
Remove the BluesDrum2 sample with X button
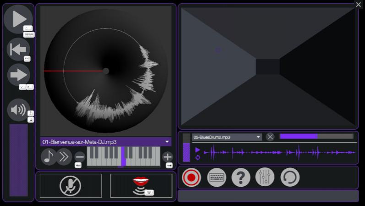point(270,137)
